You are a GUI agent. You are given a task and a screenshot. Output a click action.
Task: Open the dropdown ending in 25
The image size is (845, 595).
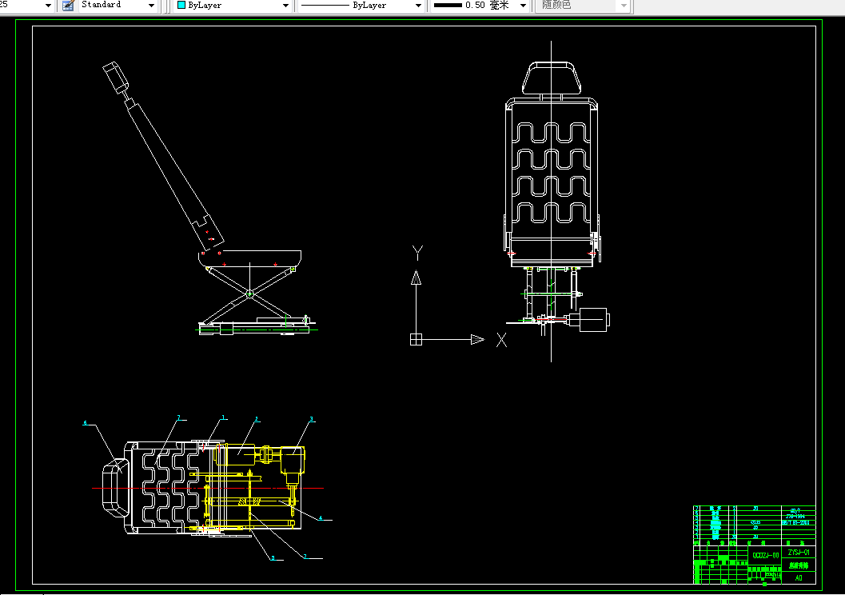[48, 6]
